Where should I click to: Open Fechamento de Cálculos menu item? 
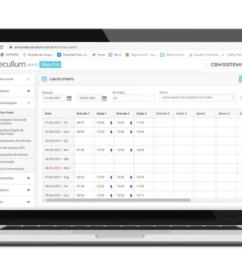[x=15, y=141]
